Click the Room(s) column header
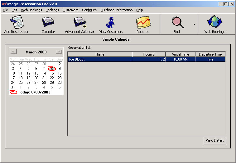Image resolution: width=236 pixels, height=163 pixels. click(149, 54)
